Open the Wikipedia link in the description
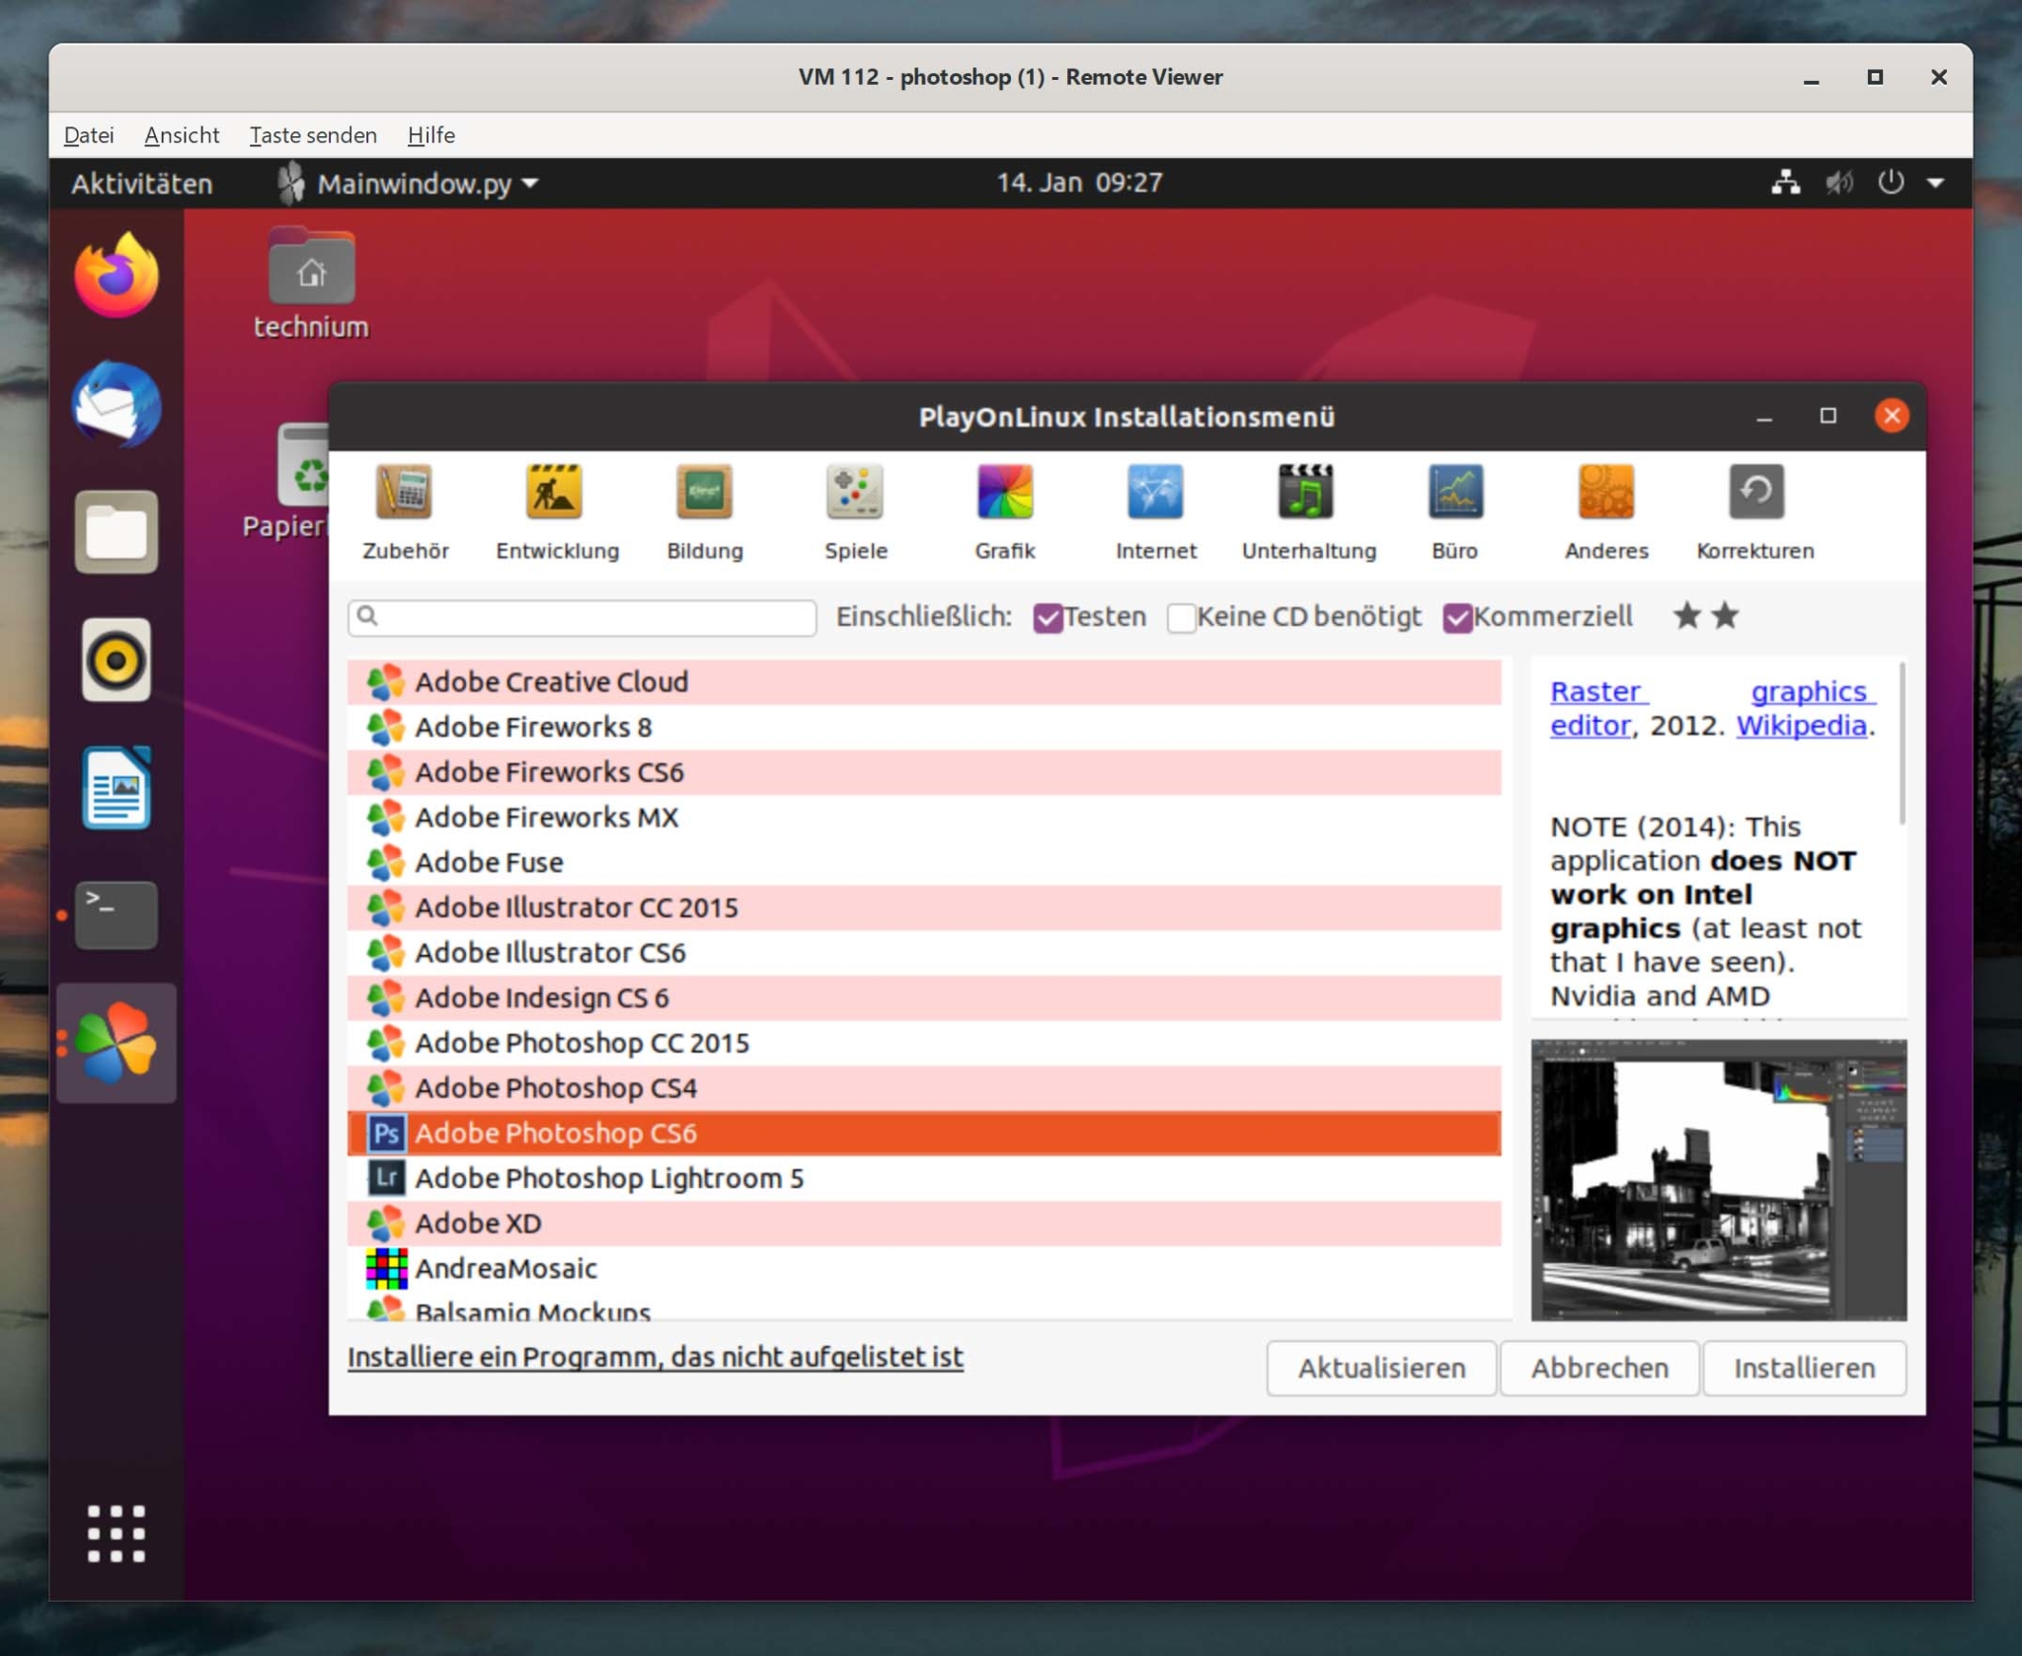The image size is (2022, 1656). click(1800, 726)
